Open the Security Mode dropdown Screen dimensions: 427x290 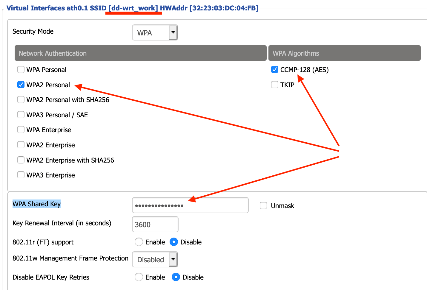point(151,33)
